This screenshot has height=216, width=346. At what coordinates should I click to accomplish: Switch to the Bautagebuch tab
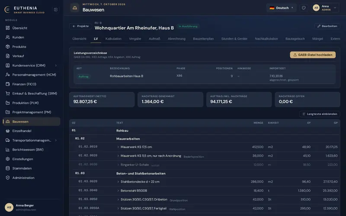click(295, 39)
